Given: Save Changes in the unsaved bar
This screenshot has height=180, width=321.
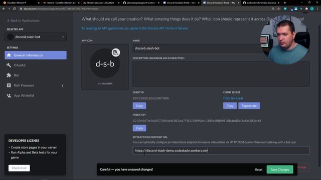Looking at the screenshot, I should tap(280, 169).
